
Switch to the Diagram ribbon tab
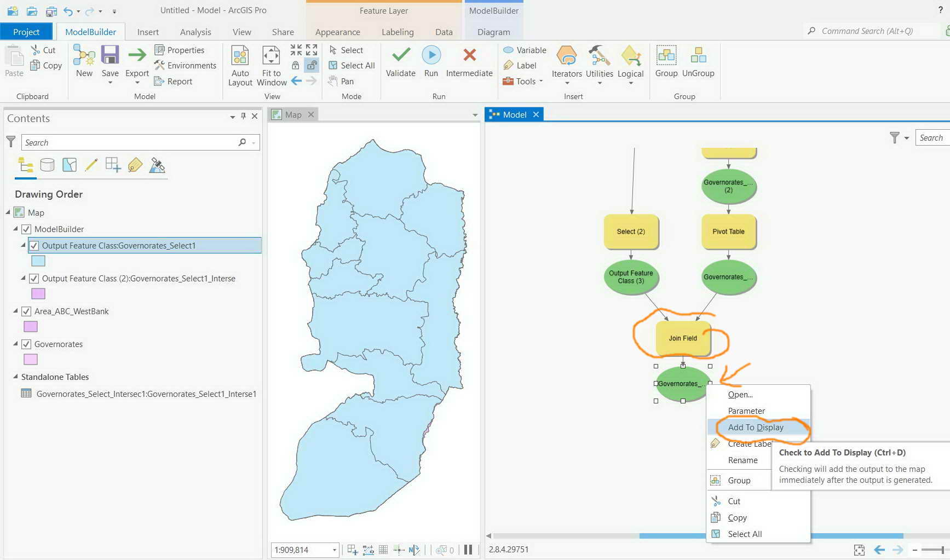point(494,32)
